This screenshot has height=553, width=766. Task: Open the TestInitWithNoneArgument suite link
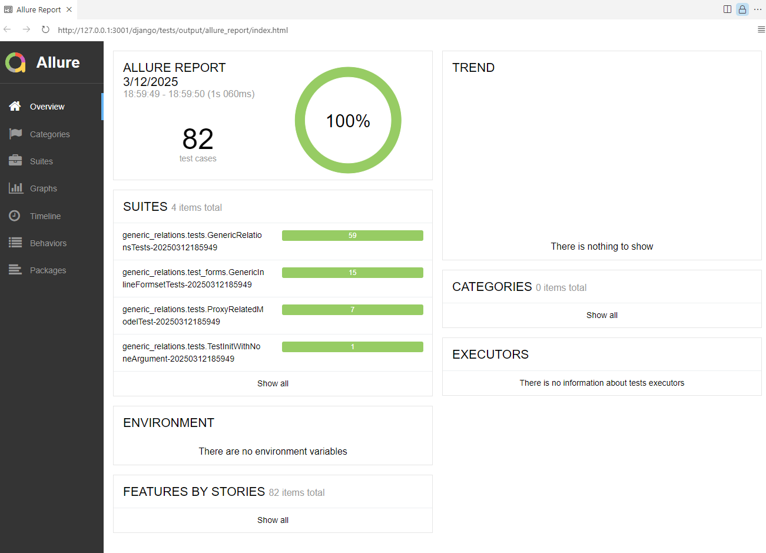coord(191,352)
